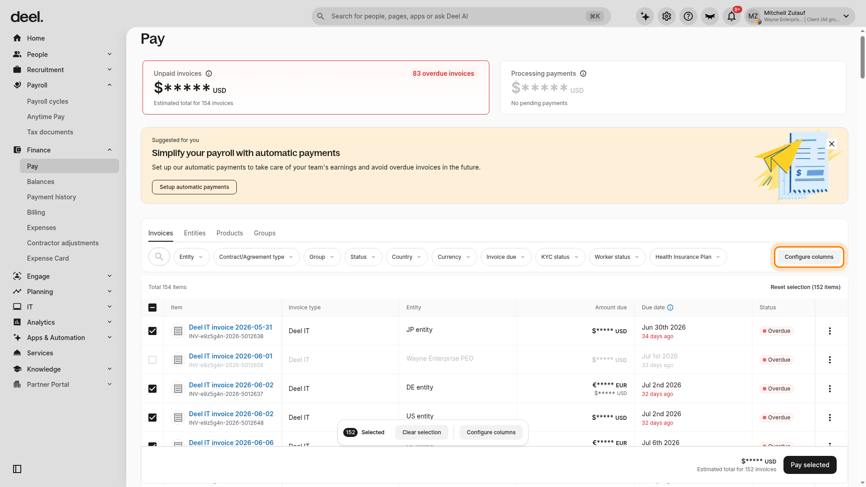Open three-dot menu for US entity invoice
Screen dimensions: 866x487
830,418
